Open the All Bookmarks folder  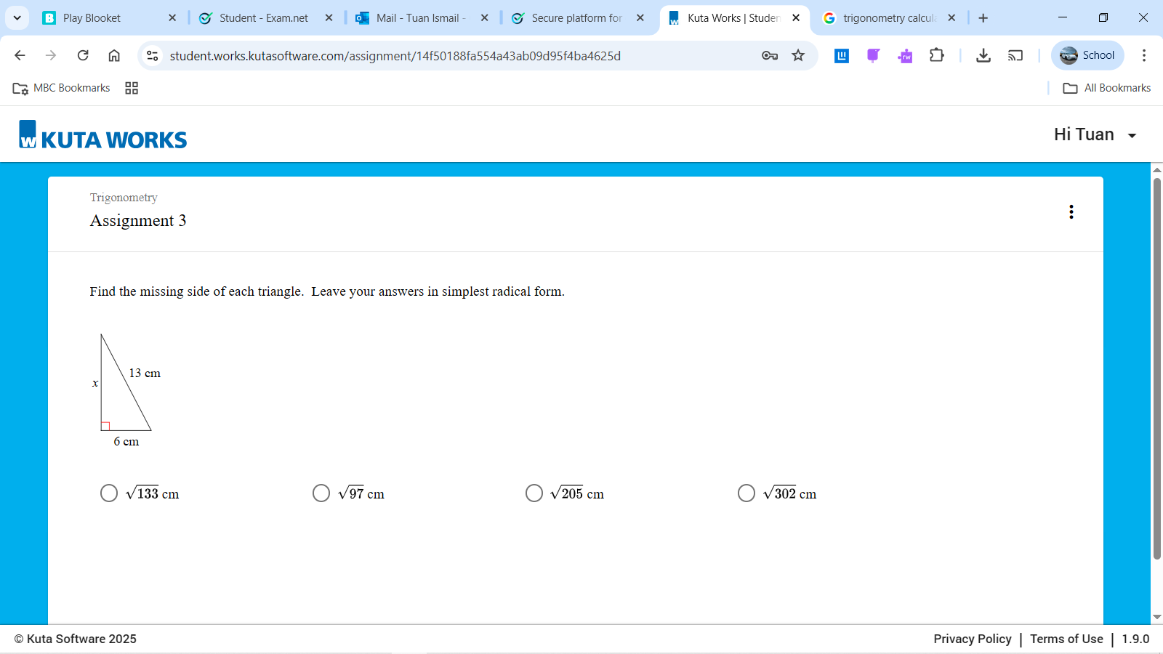click(x=1107, y=88)
